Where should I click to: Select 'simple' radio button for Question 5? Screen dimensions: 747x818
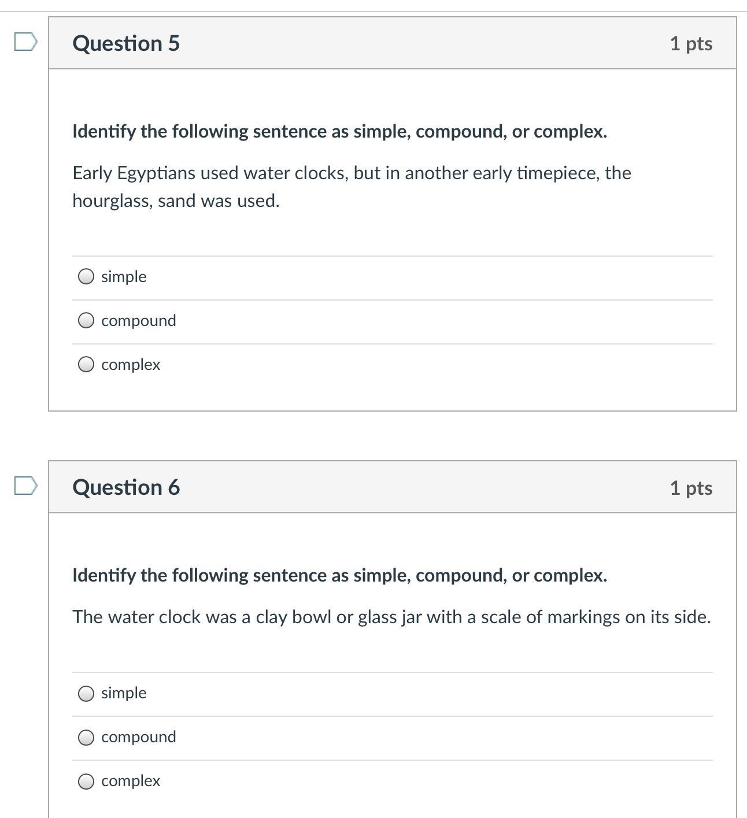click(x=86, y=277)
